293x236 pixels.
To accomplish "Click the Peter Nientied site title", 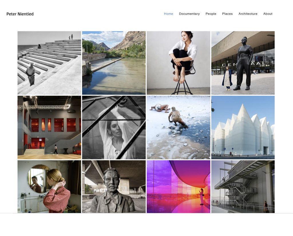I will [20, 14].
